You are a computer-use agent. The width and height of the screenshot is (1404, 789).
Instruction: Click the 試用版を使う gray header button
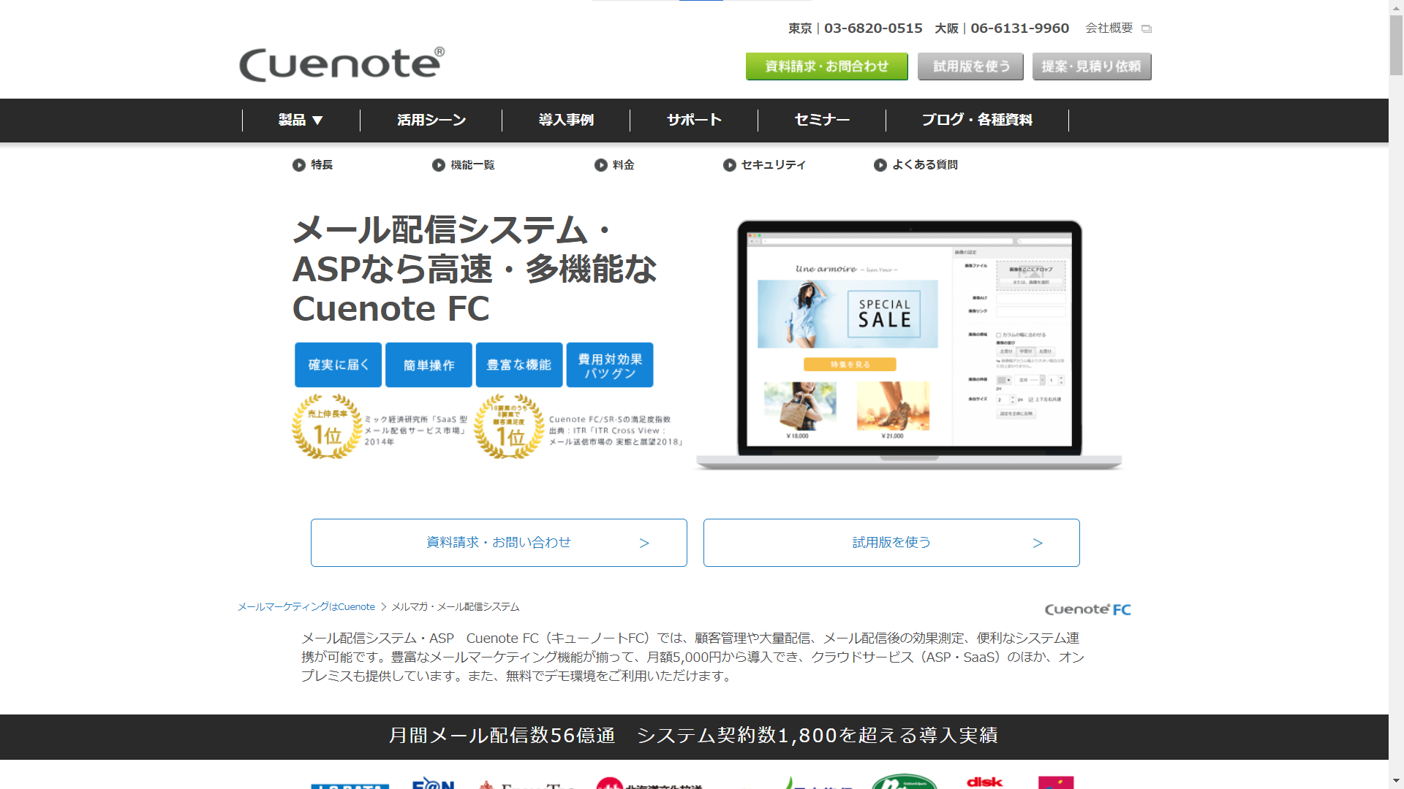tap(971, 66)
